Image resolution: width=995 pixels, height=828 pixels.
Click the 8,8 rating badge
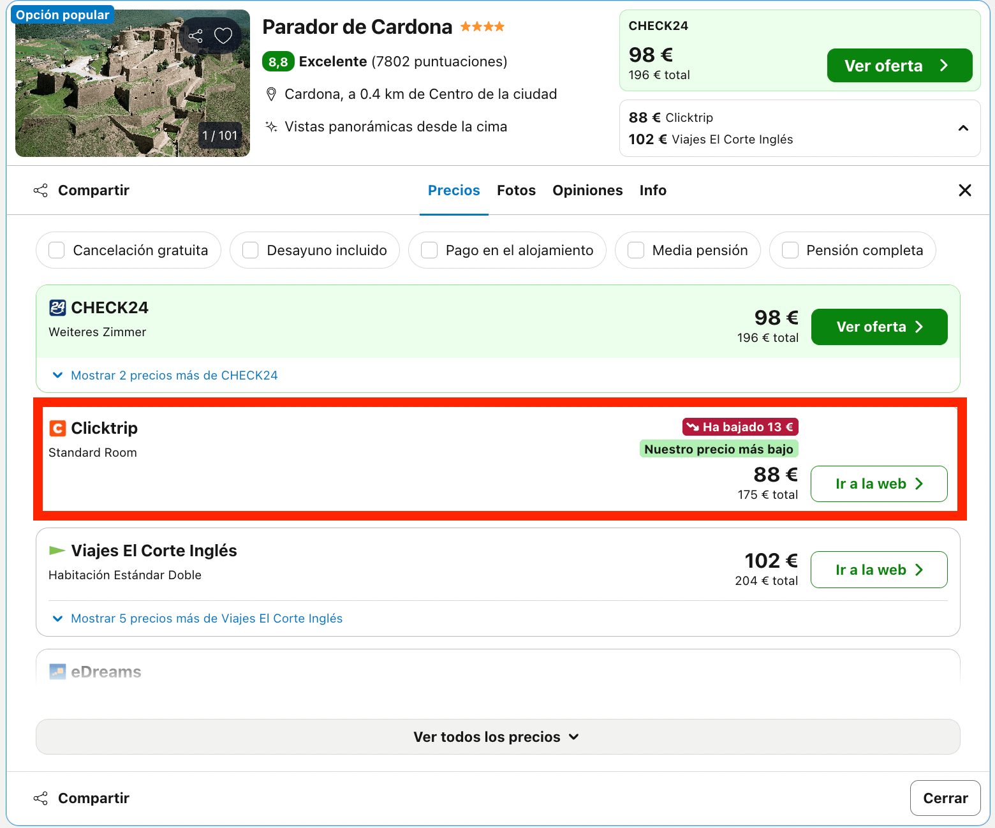point(278,62)
